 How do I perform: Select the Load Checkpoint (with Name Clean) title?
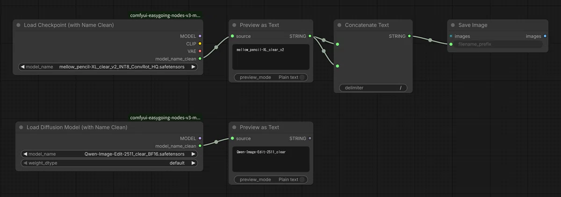69,25
